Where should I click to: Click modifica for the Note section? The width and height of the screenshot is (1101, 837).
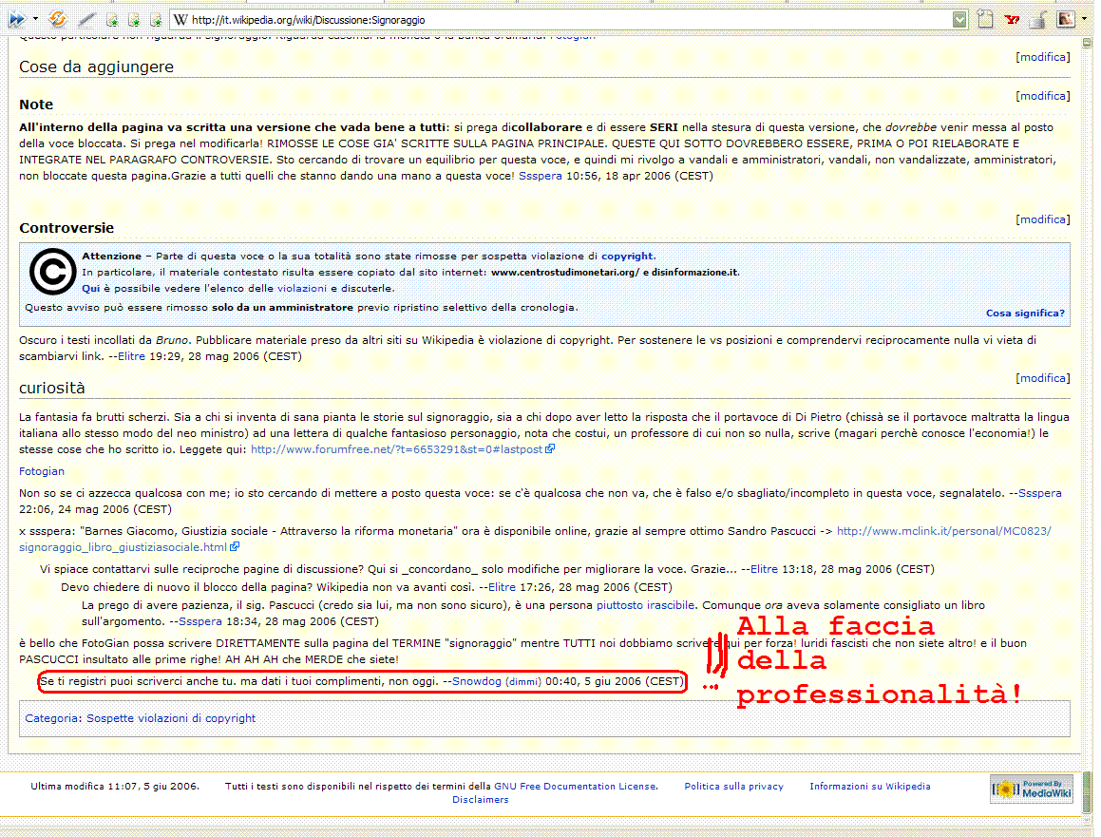click(x=1043, y=96)
